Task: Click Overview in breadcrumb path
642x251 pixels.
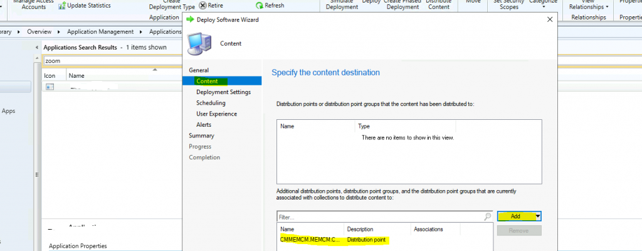Action: coord(39,31)
